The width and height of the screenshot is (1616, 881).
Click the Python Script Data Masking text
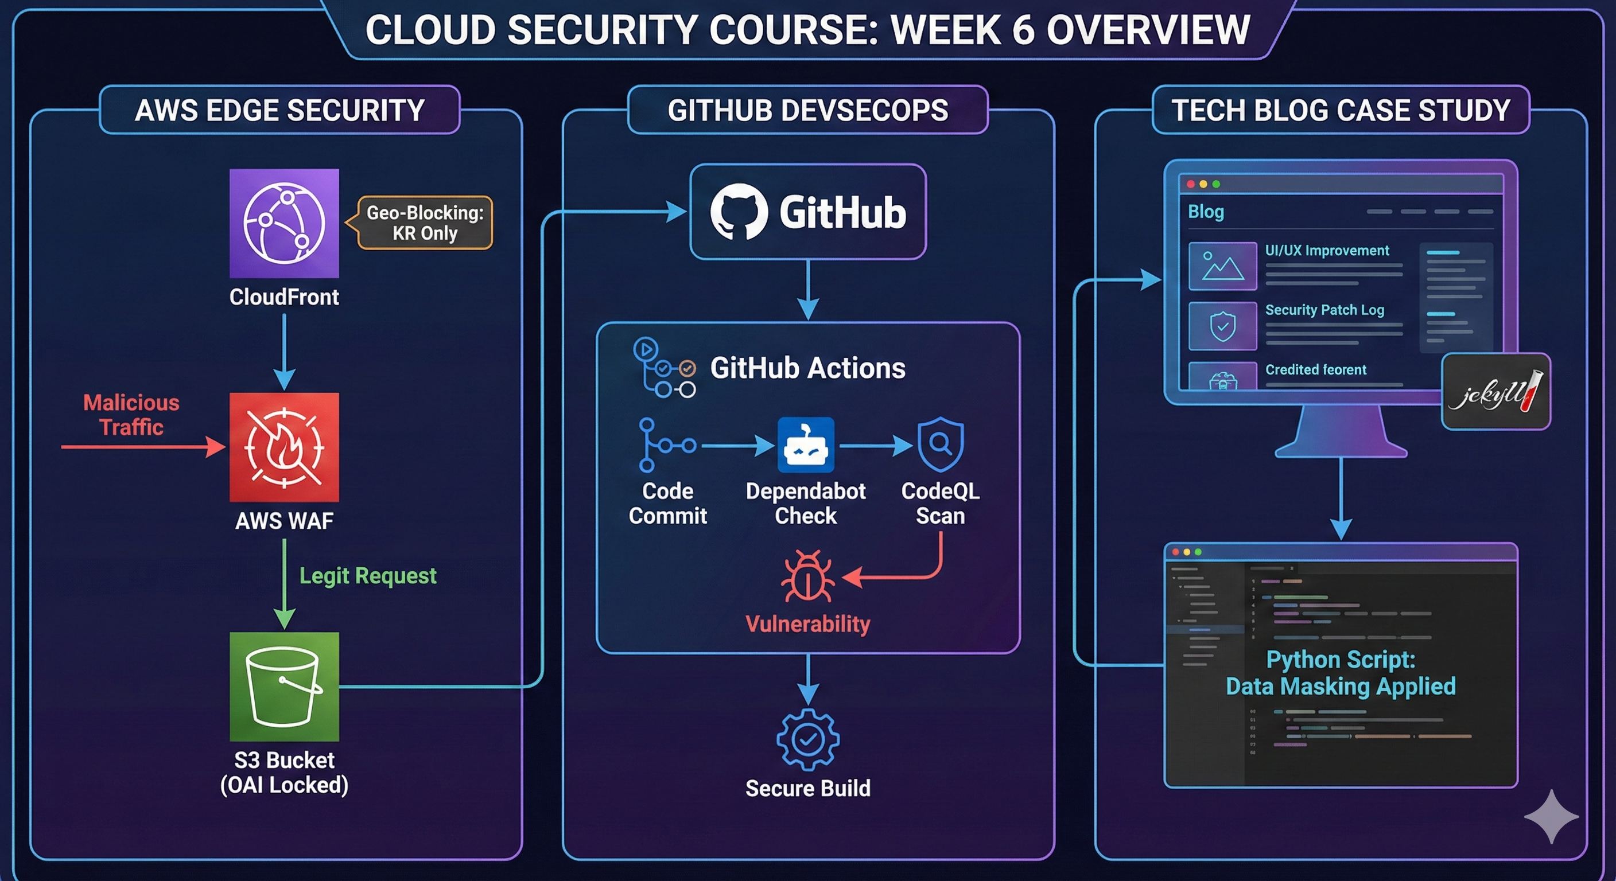pyautogui.click(x=1340, y=673)
